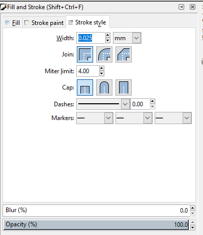This screenshot has width=203, height=235.
Task: Increase Opacity with up arrow
Action: click(193, 222)
